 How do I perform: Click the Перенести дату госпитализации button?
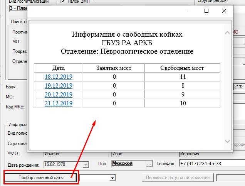coord(178,178)
